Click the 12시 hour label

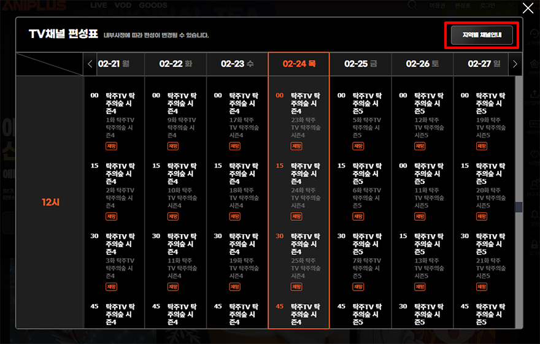[50, 202]
